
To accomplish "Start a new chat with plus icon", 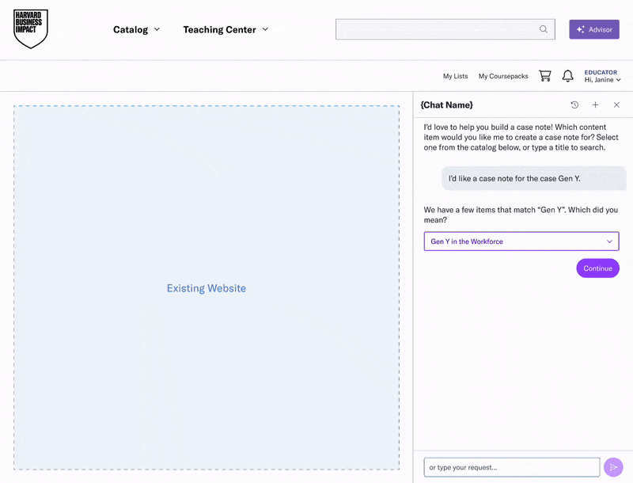I will [x=595, y=105].
